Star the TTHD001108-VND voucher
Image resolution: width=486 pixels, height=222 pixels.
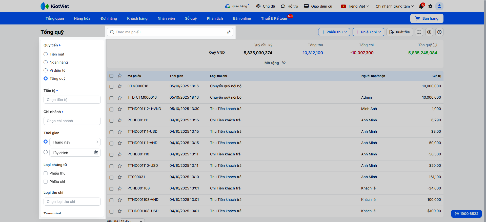(120, 200)
